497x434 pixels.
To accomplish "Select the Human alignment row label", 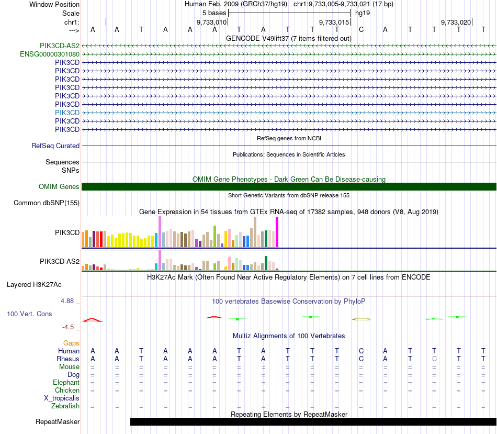I will (69, 351).
